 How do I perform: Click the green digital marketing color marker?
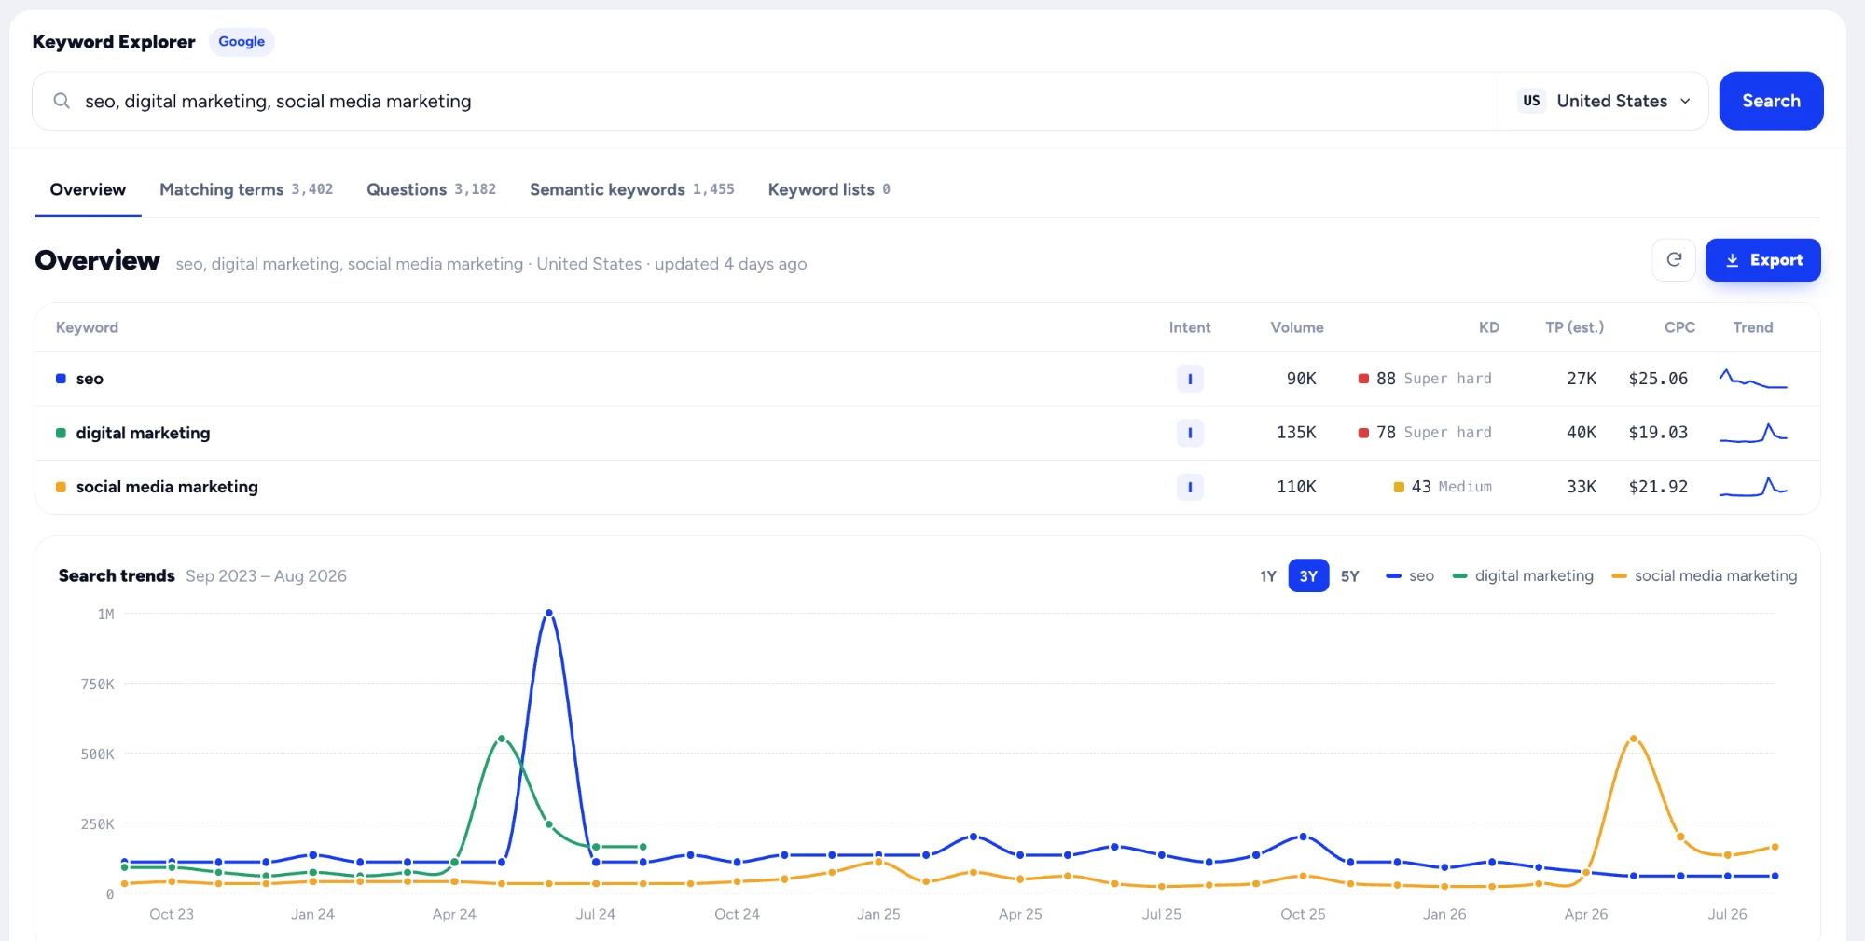[x=61, y=433]
